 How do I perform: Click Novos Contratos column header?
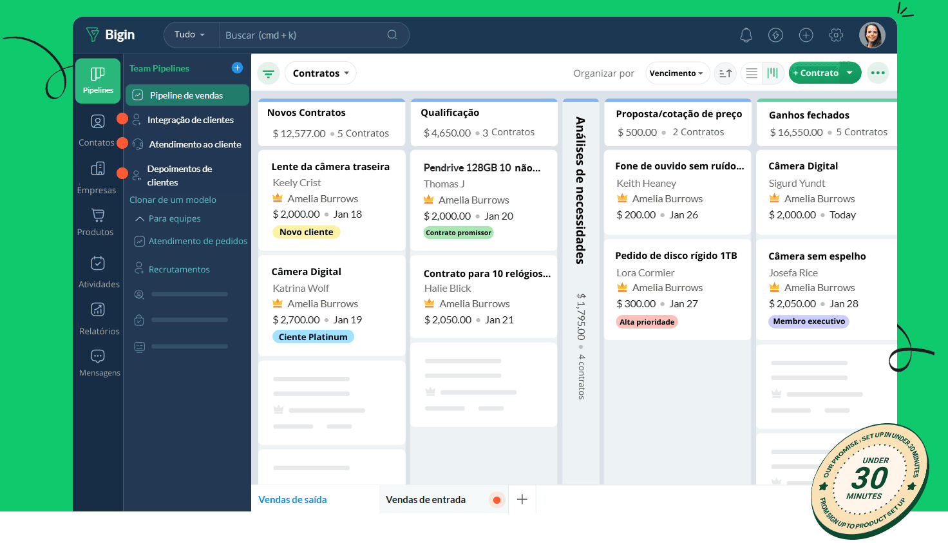tap(332, 122)
